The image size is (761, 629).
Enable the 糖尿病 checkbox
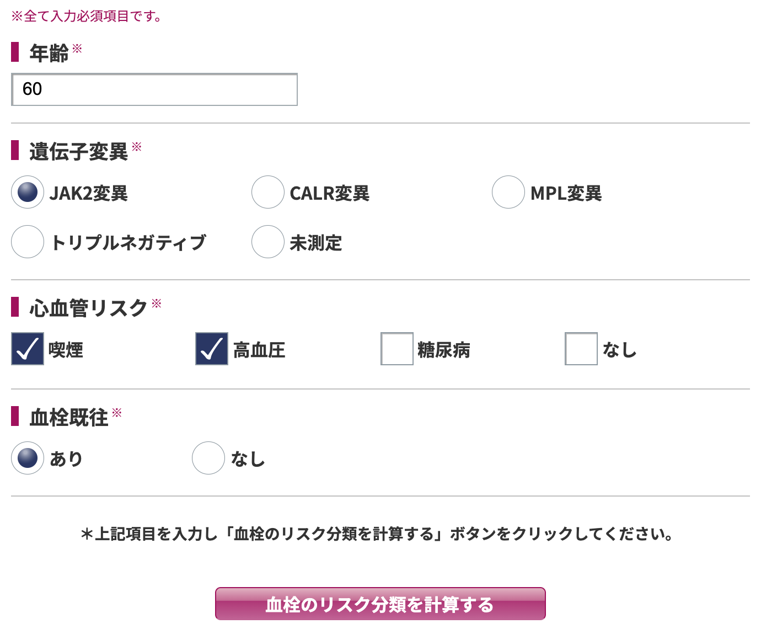(397, 349)
